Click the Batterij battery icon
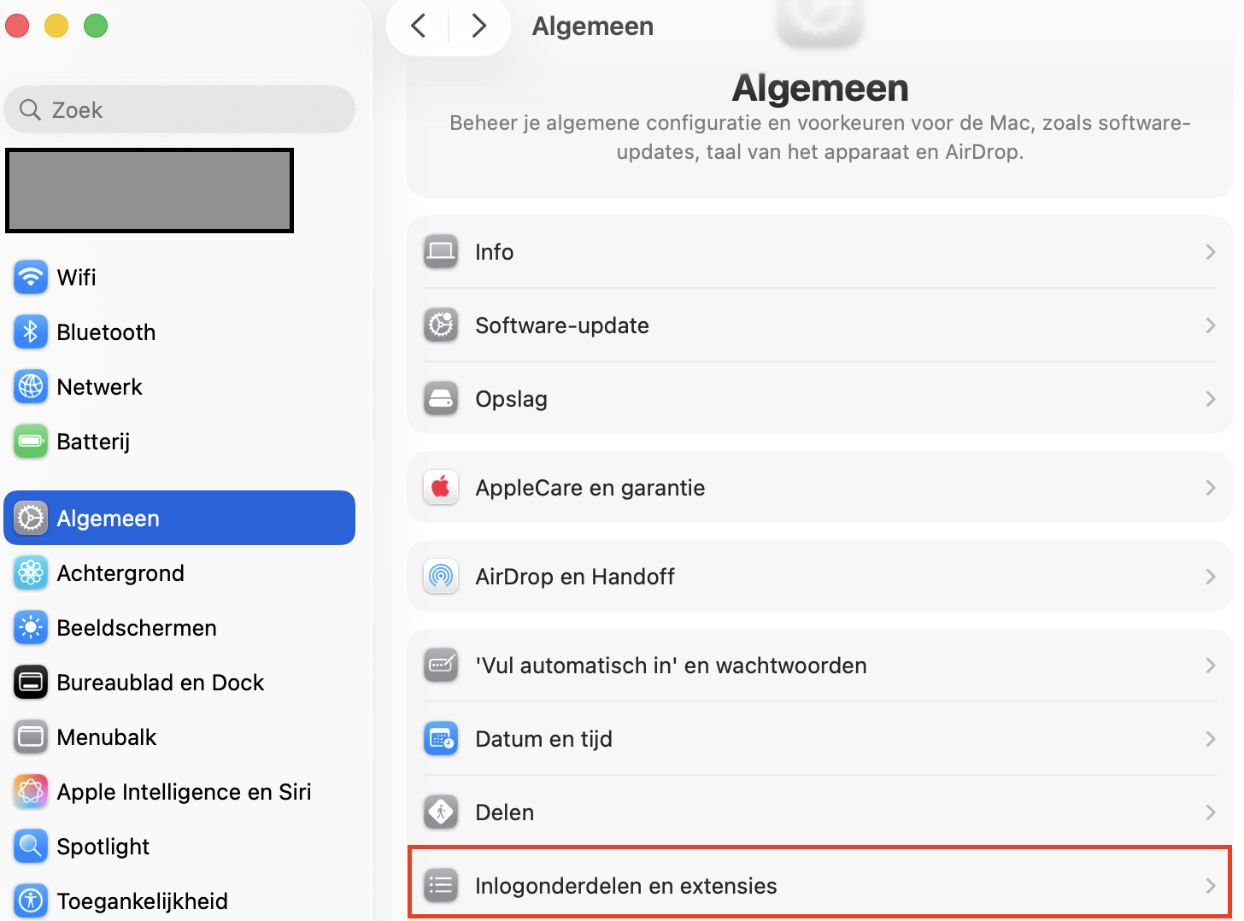The height and width of the screenshot is (921, 1244). pos(31,441)
